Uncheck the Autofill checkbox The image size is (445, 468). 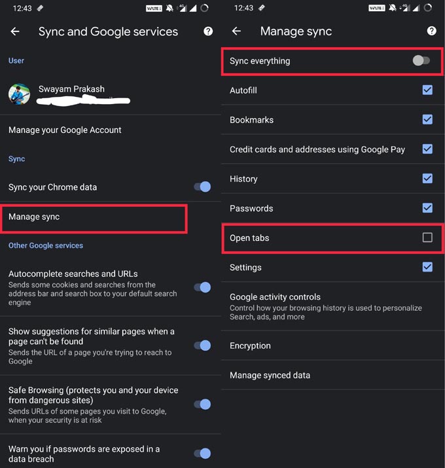(427, 90)
